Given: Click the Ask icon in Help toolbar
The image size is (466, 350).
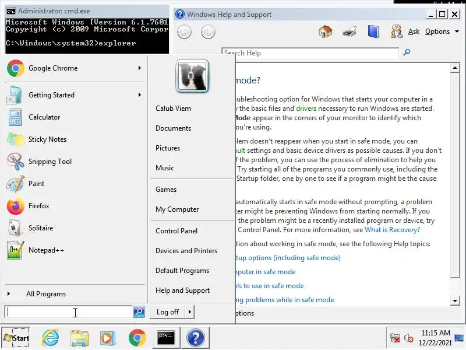Looking at the screenshot, I should pyautogui.click(x=397, y=32).
